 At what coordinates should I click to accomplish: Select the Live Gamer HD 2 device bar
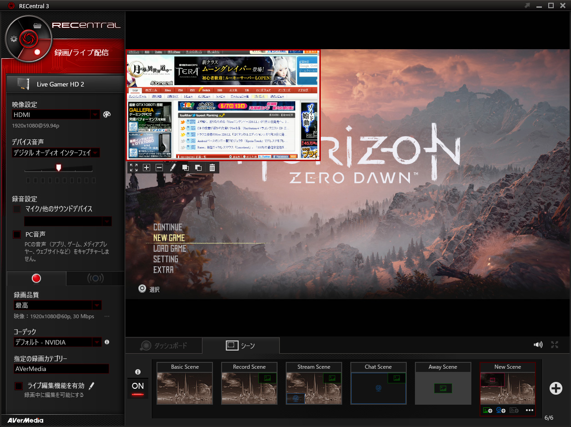(66, 84)
